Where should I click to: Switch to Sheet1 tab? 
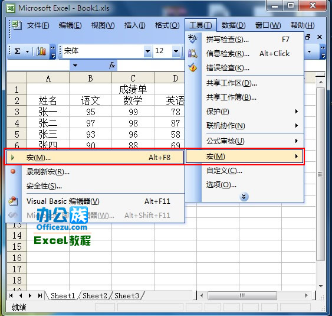point(63,296)
